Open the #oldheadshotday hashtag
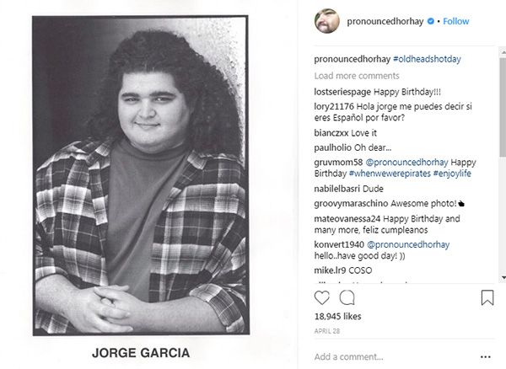The width and height of the screenshot is (506, 369). 427,59
